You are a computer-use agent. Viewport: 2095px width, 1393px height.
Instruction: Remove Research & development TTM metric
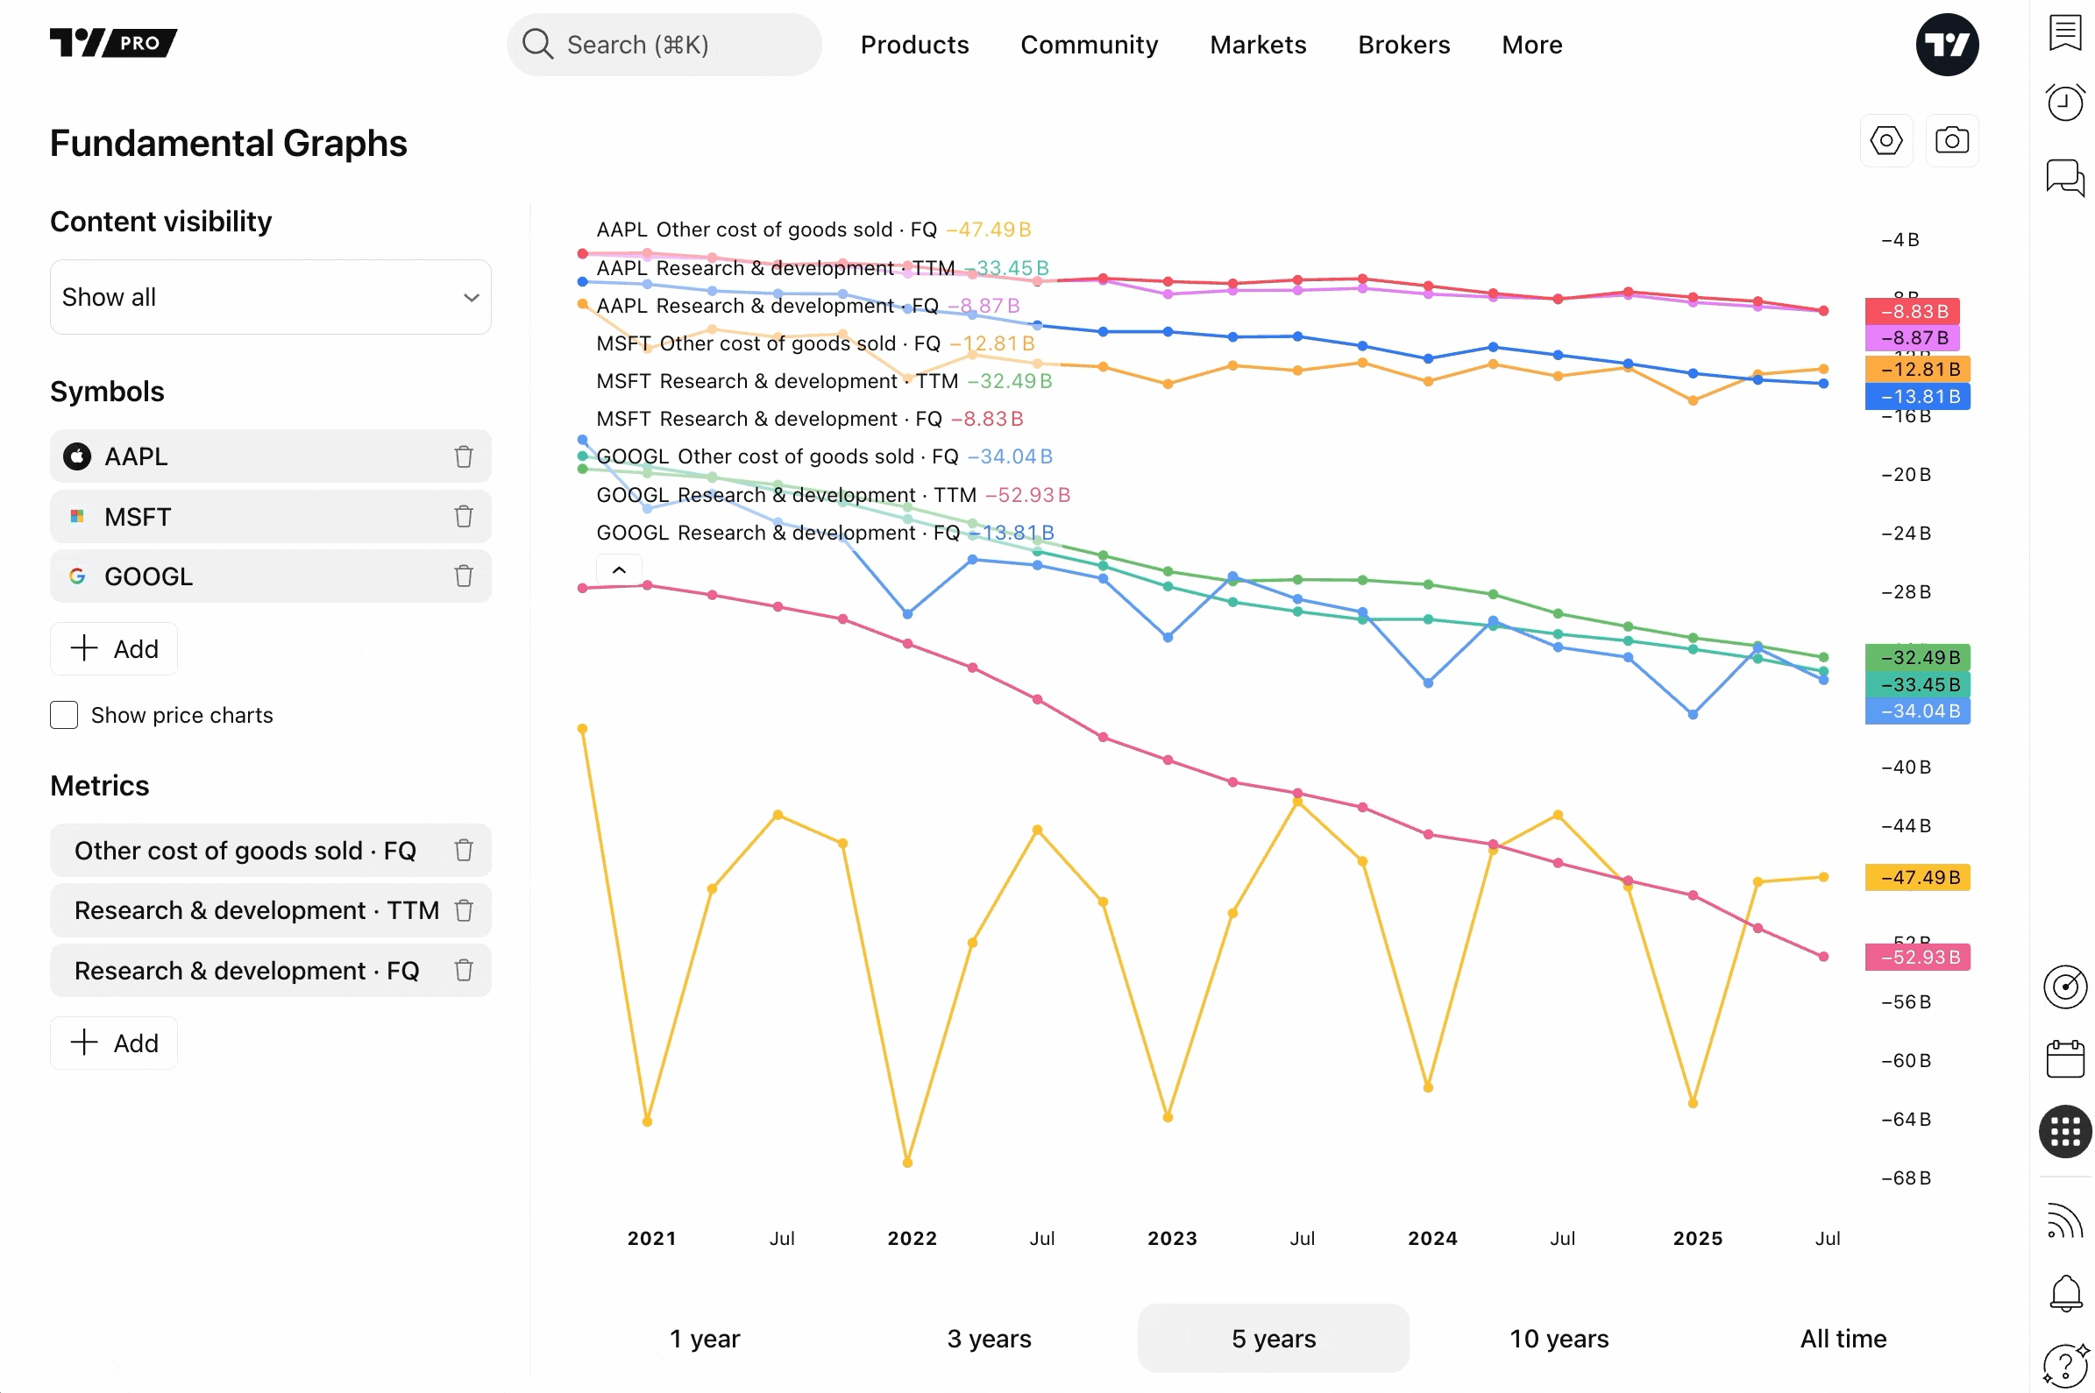464,910
